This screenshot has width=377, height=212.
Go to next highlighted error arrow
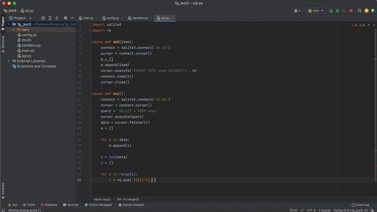(374, 25)
